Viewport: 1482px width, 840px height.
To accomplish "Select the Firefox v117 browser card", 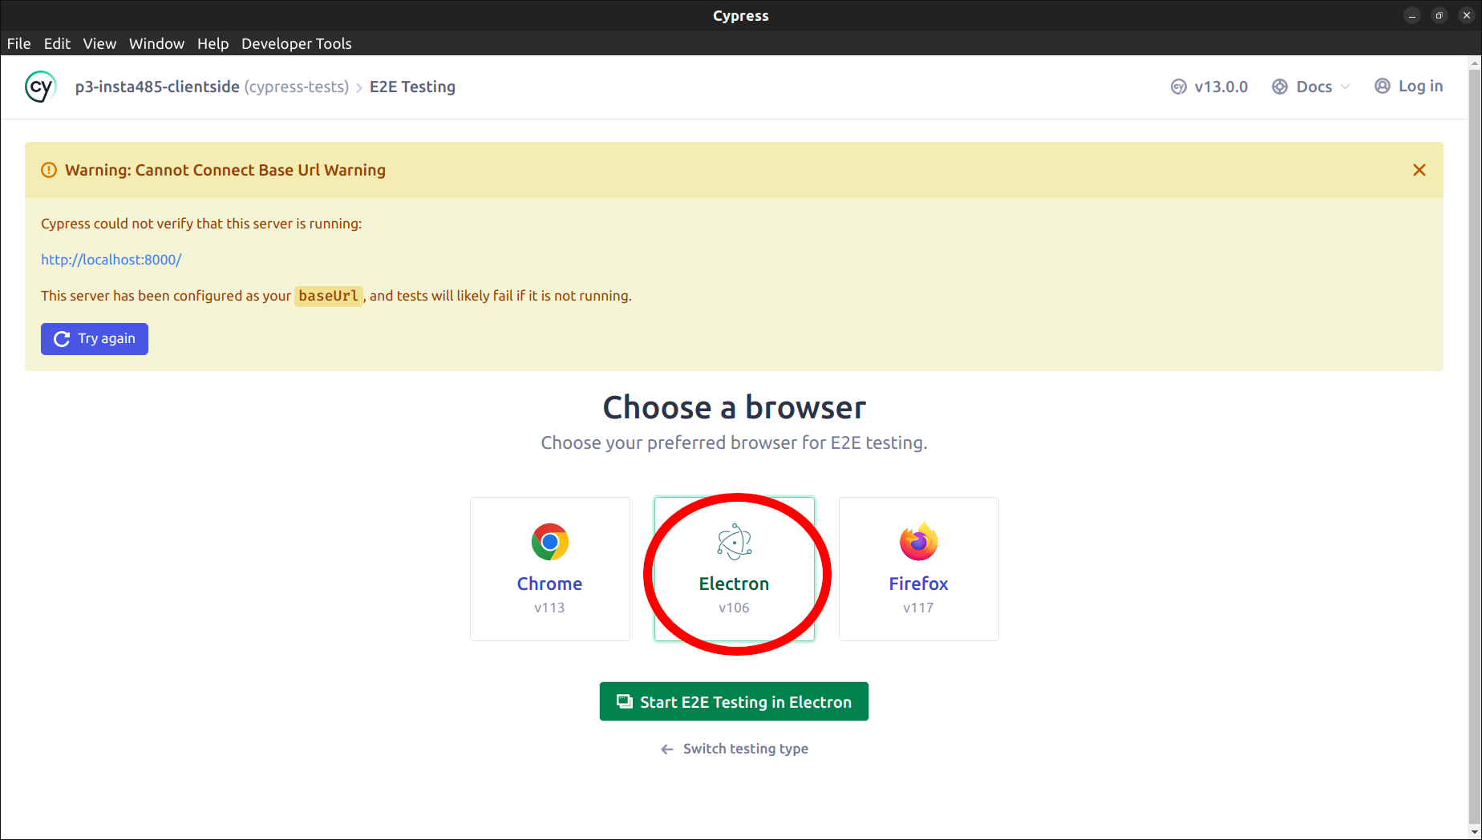I will click(x=919, y=569).
